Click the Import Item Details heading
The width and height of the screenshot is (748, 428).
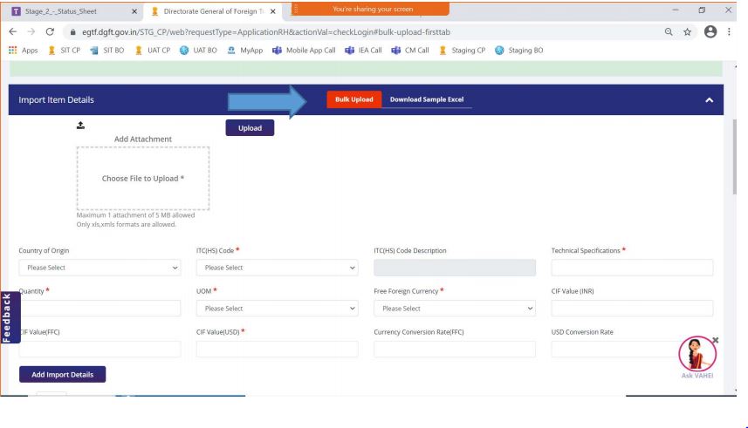pos(56,99)
